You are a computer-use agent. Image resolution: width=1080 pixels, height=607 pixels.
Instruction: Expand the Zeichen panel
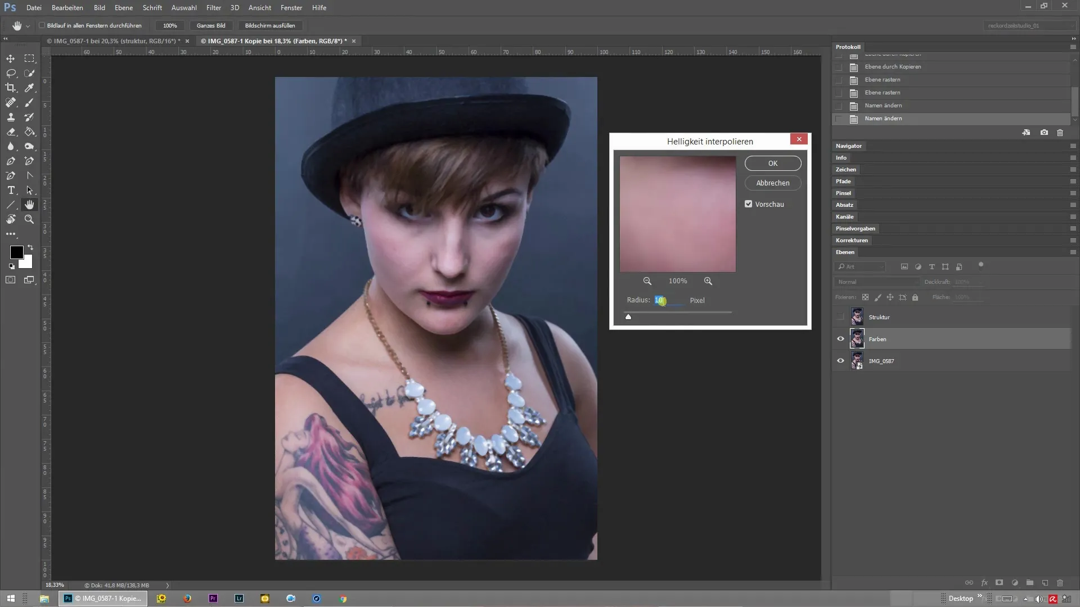coord(846,170)
